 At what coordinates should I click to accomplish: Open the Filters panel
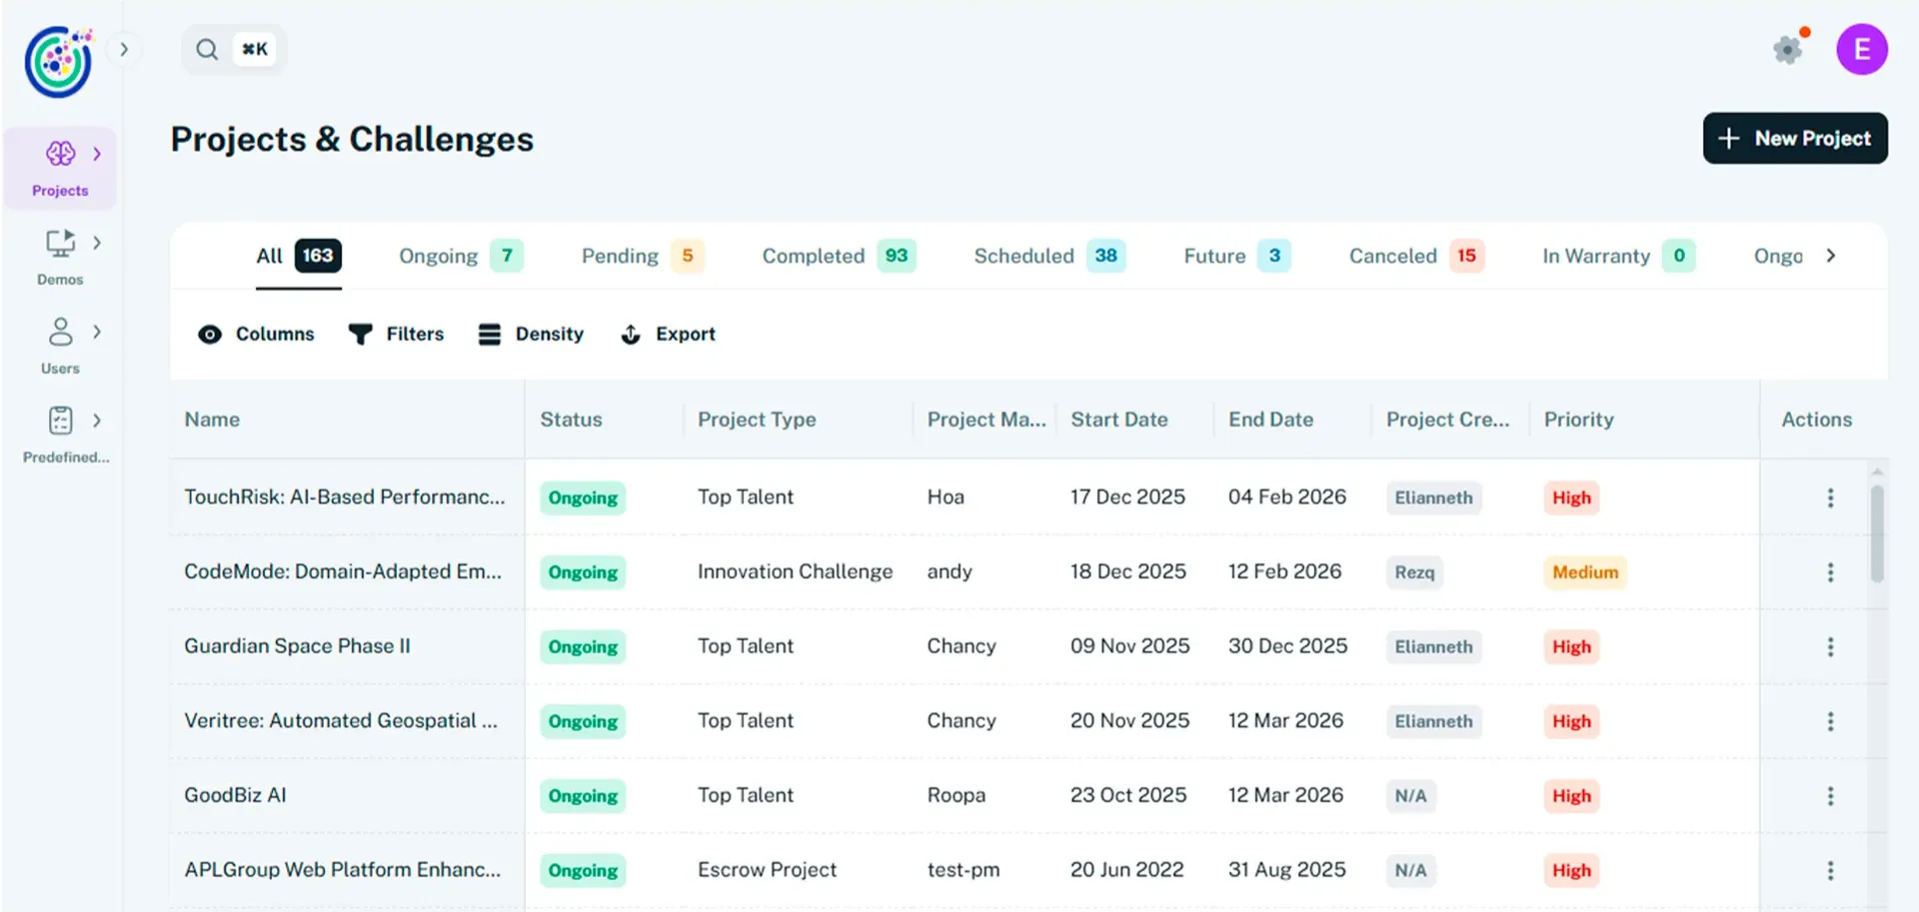click(396, 335)
